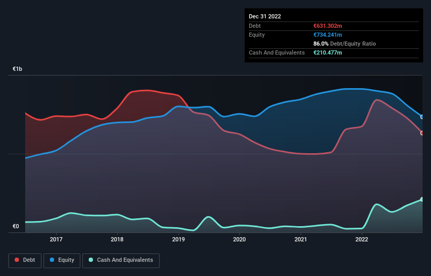Click the 2017 x-axis label

[x=56, y=239]
